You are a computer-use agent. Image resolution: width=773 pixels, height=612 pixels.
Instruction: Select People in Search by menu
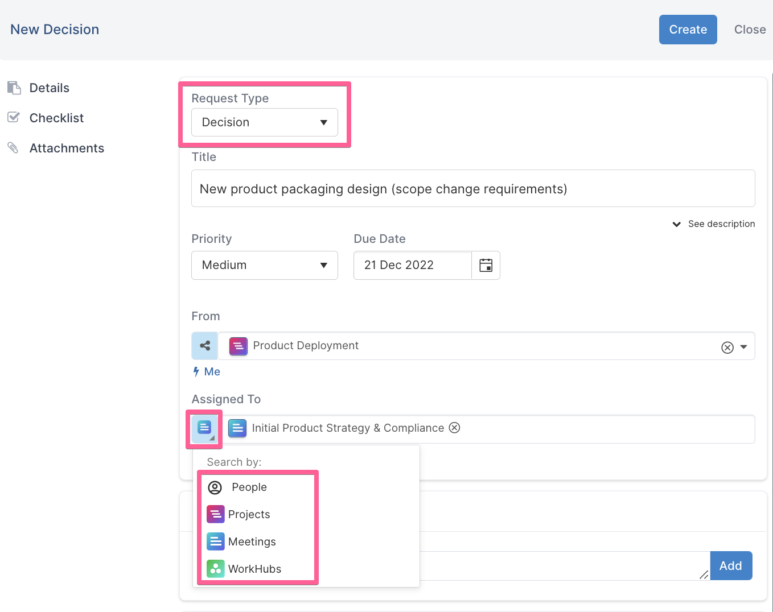point(249,487)
